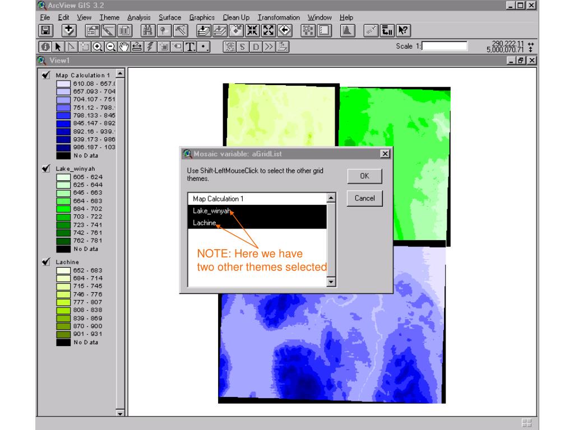Select the Measure ruler tool
574x430 pixels.
tap(137, 47)
